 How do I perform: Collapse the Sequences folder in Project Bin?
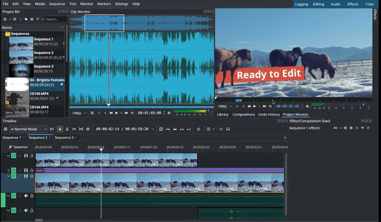pos(3,34)
